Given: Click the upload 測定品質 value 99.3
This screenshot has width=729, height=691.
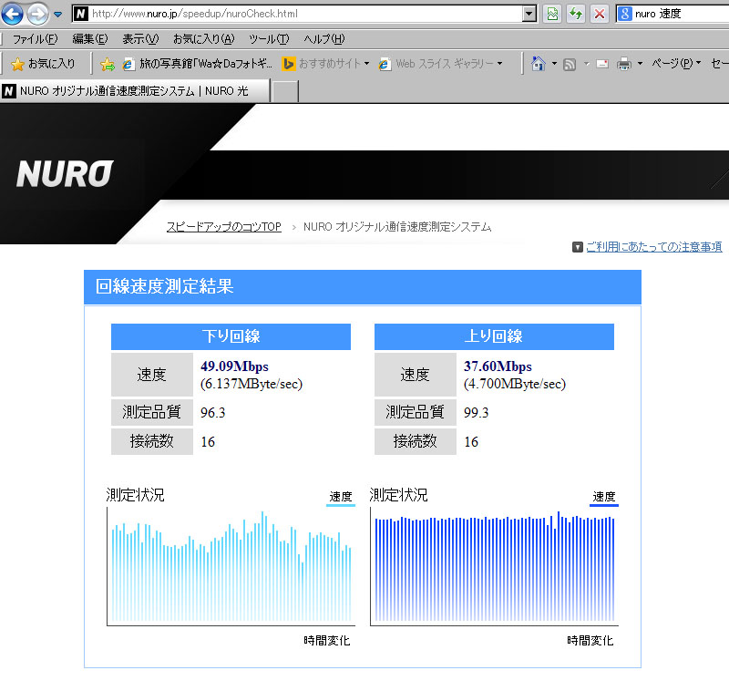Looking at the screenshot, I should tap(476, 413).
